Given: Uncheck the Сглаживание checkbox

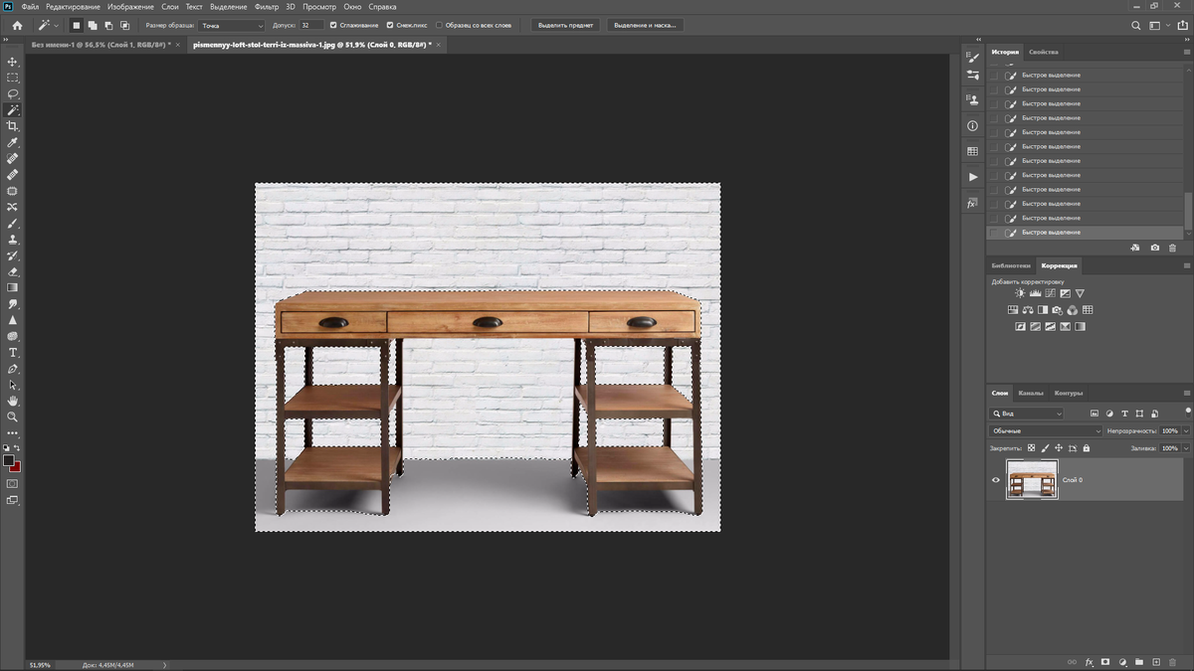Looking at the screenshot, I should coord(334,25).
